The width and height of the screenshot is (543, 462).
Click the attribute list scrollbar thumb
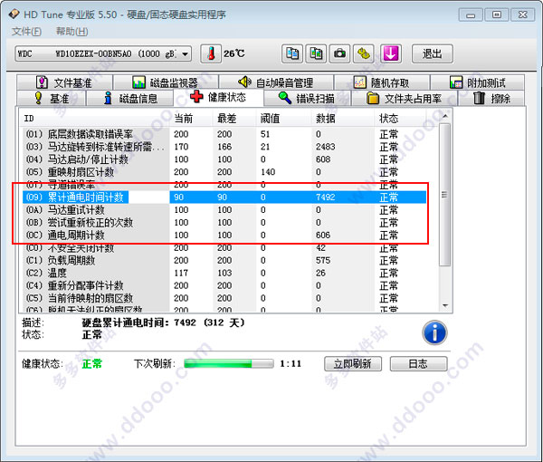click(445, 195)
